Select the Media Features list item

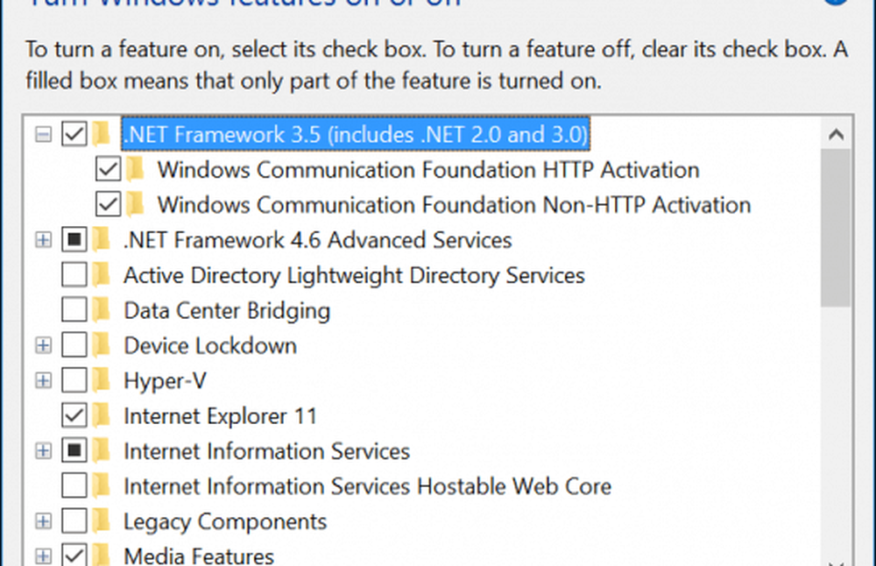pyautogui.click(x=199, y=555)
